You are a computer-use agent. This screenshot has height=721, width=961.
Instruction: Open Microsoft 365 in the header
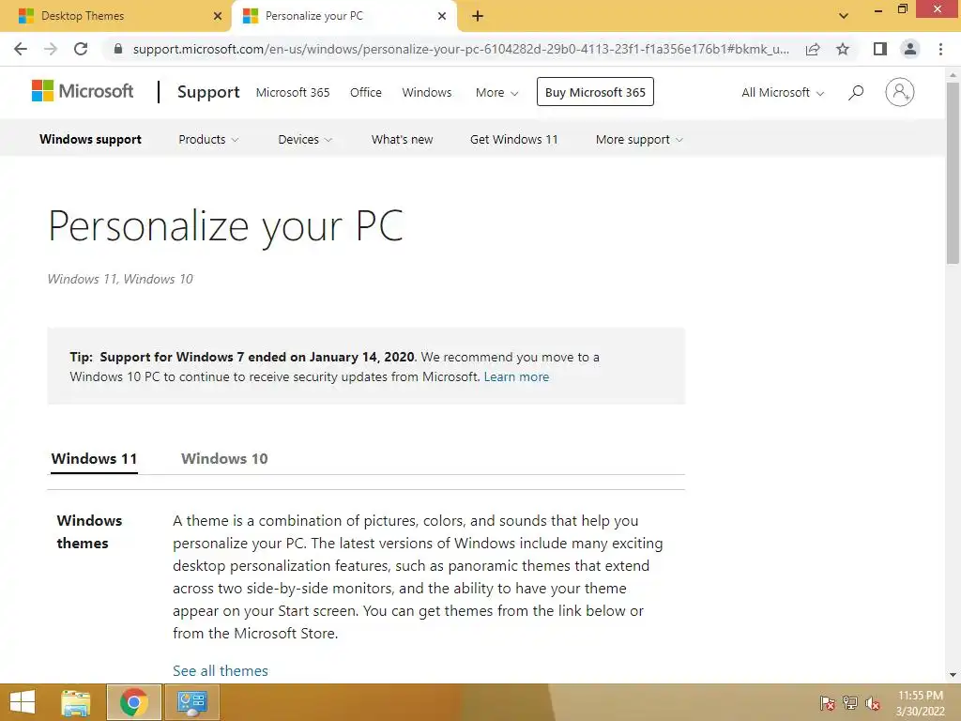click(x=293, y=93)
